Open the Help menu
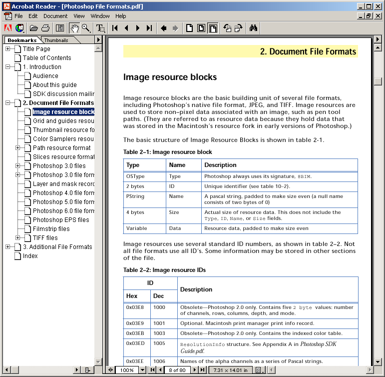Viewport: 385px width, 377px height. (120, 16)
